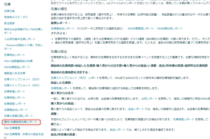Image resolution: width=210 pixels, height=139 pixels.
Task: Open 在庫受領レポート link in body text
Action: [61, 88]
